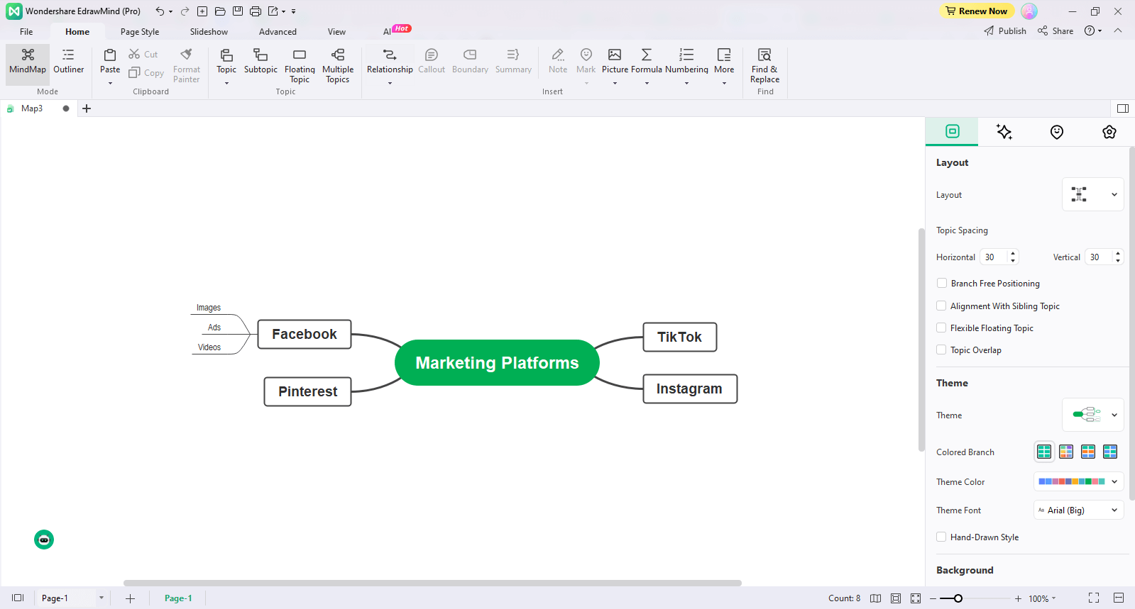1135x609 pixels.
Task: Open the AI assistant robot icon
Action: pyautogui.click(x=44, y=540)
